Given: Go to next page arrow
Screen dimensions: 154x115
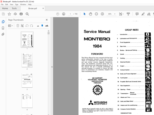Looking at the screenshot, I should coord(64,14).
